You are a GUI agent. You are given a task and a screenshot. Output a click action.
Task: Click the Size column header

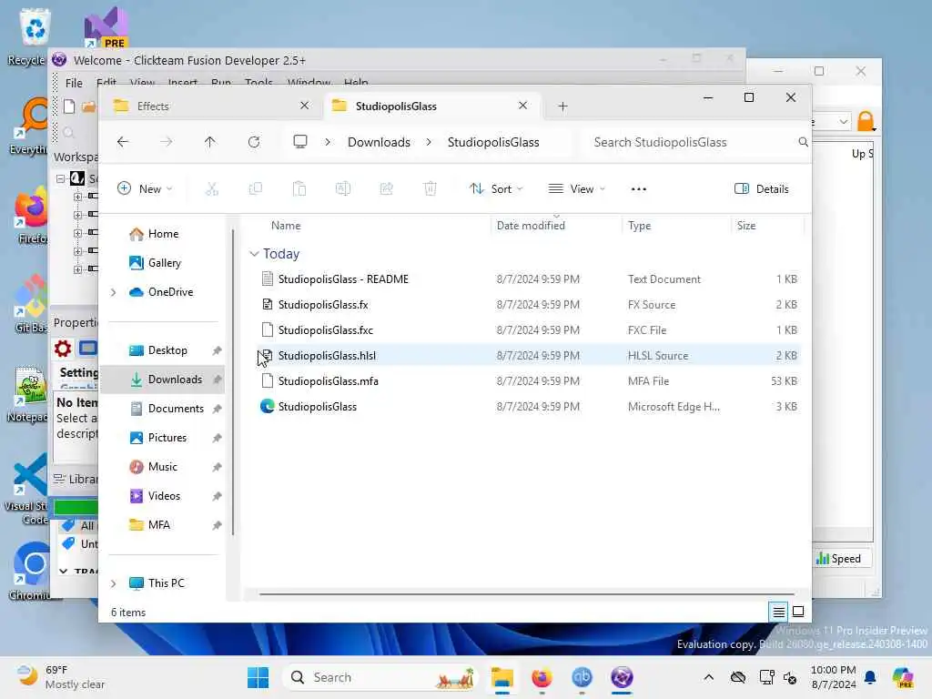746,226
